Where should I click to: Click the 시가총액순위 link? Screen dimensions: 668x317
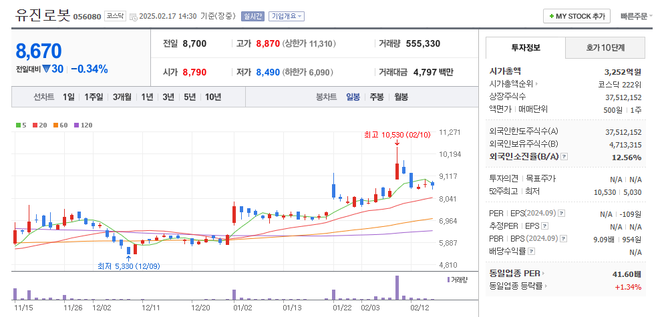click(x=511, y=84)
